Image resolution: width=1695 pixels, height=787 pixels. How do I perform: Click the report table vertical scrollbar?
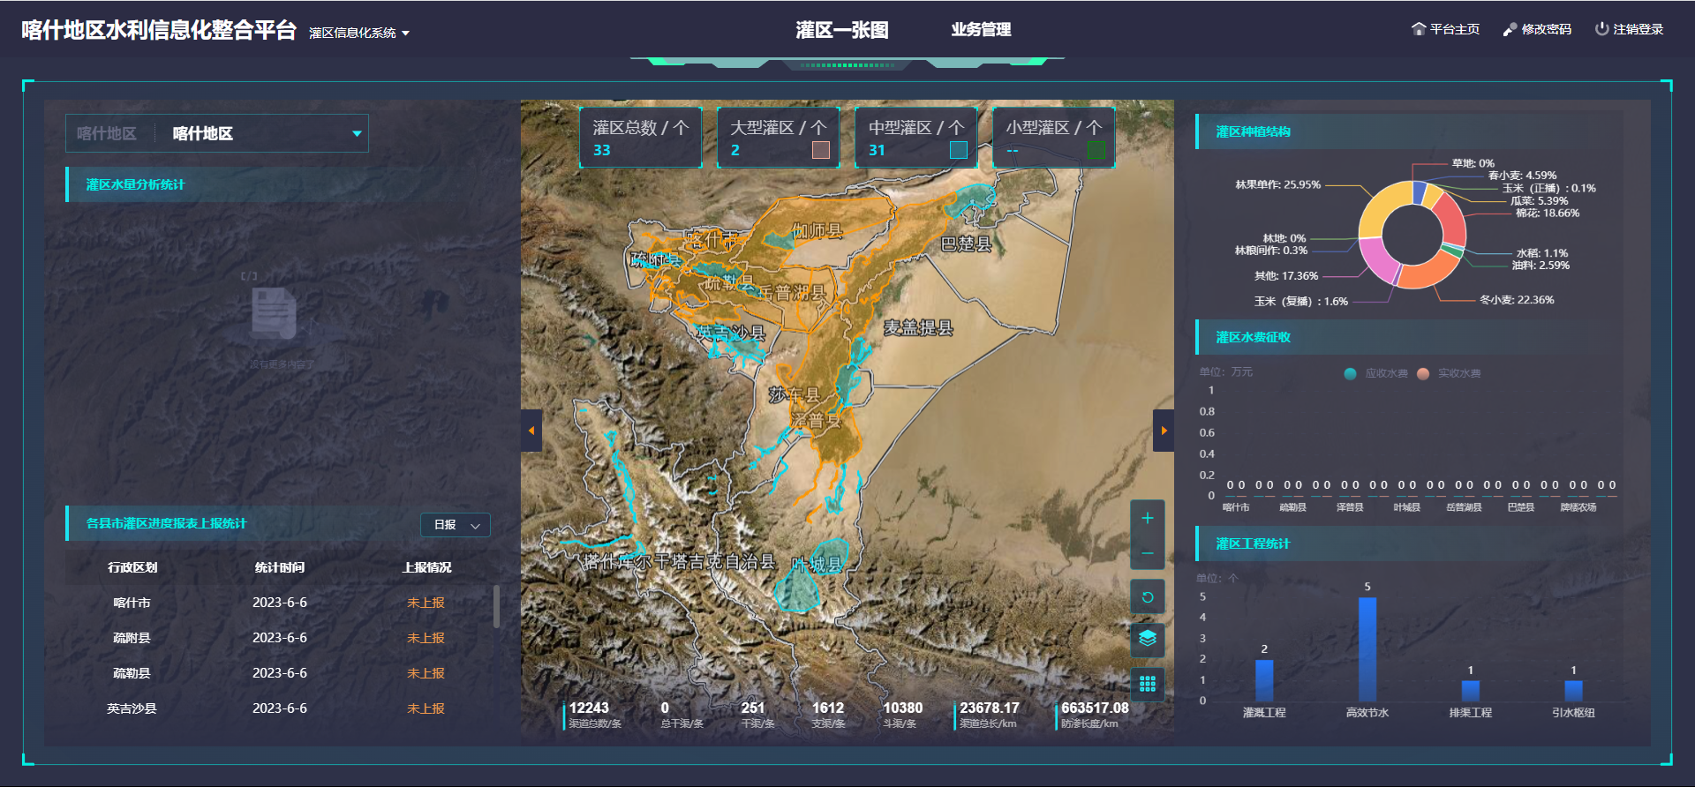(496, 607)
